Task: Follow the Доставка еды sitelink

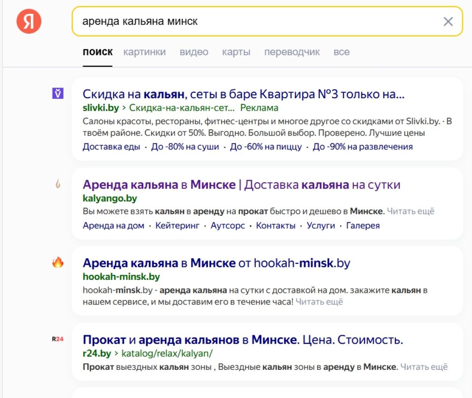Action: pyautogui.click(x=111, y=147)
